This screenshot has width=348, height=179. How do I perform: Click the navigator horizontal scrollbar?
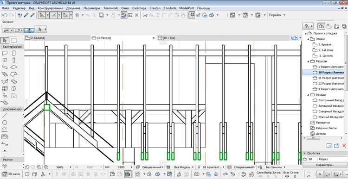(313, 138)
